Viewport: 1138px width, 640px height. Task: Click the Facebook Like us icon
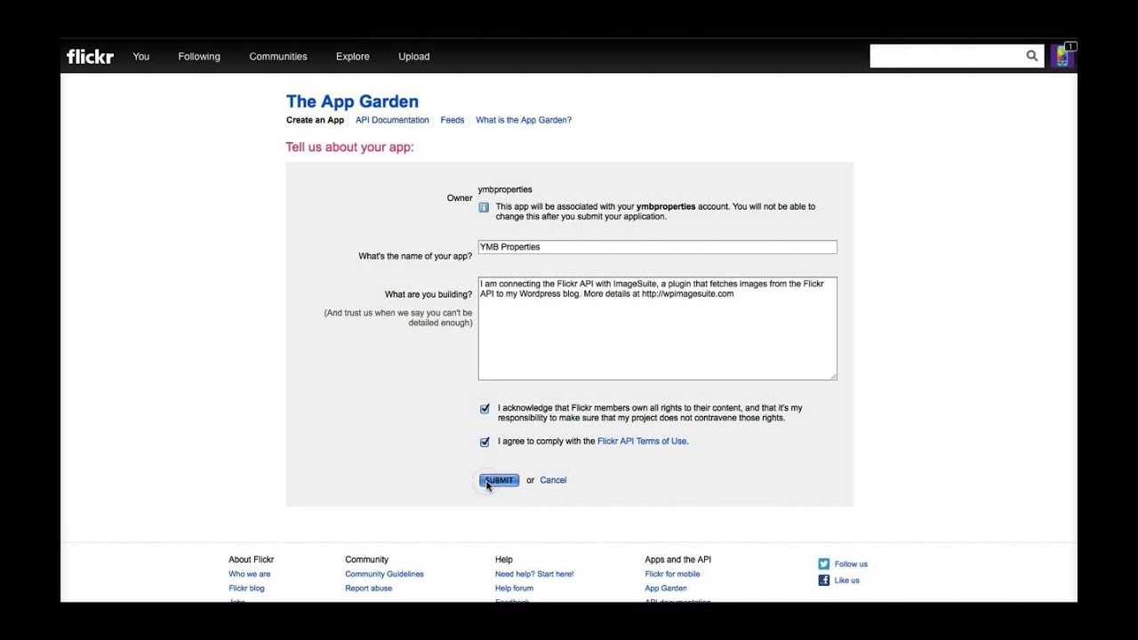click(x=823, y=580)
